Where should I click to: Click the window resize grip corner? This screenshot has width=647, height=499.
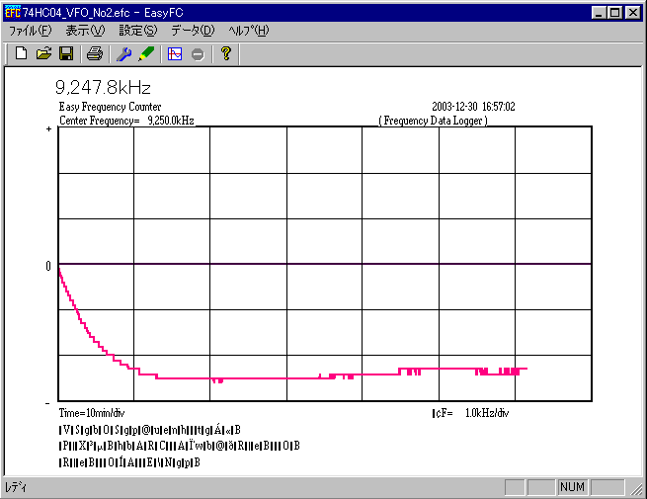point(637,488)
